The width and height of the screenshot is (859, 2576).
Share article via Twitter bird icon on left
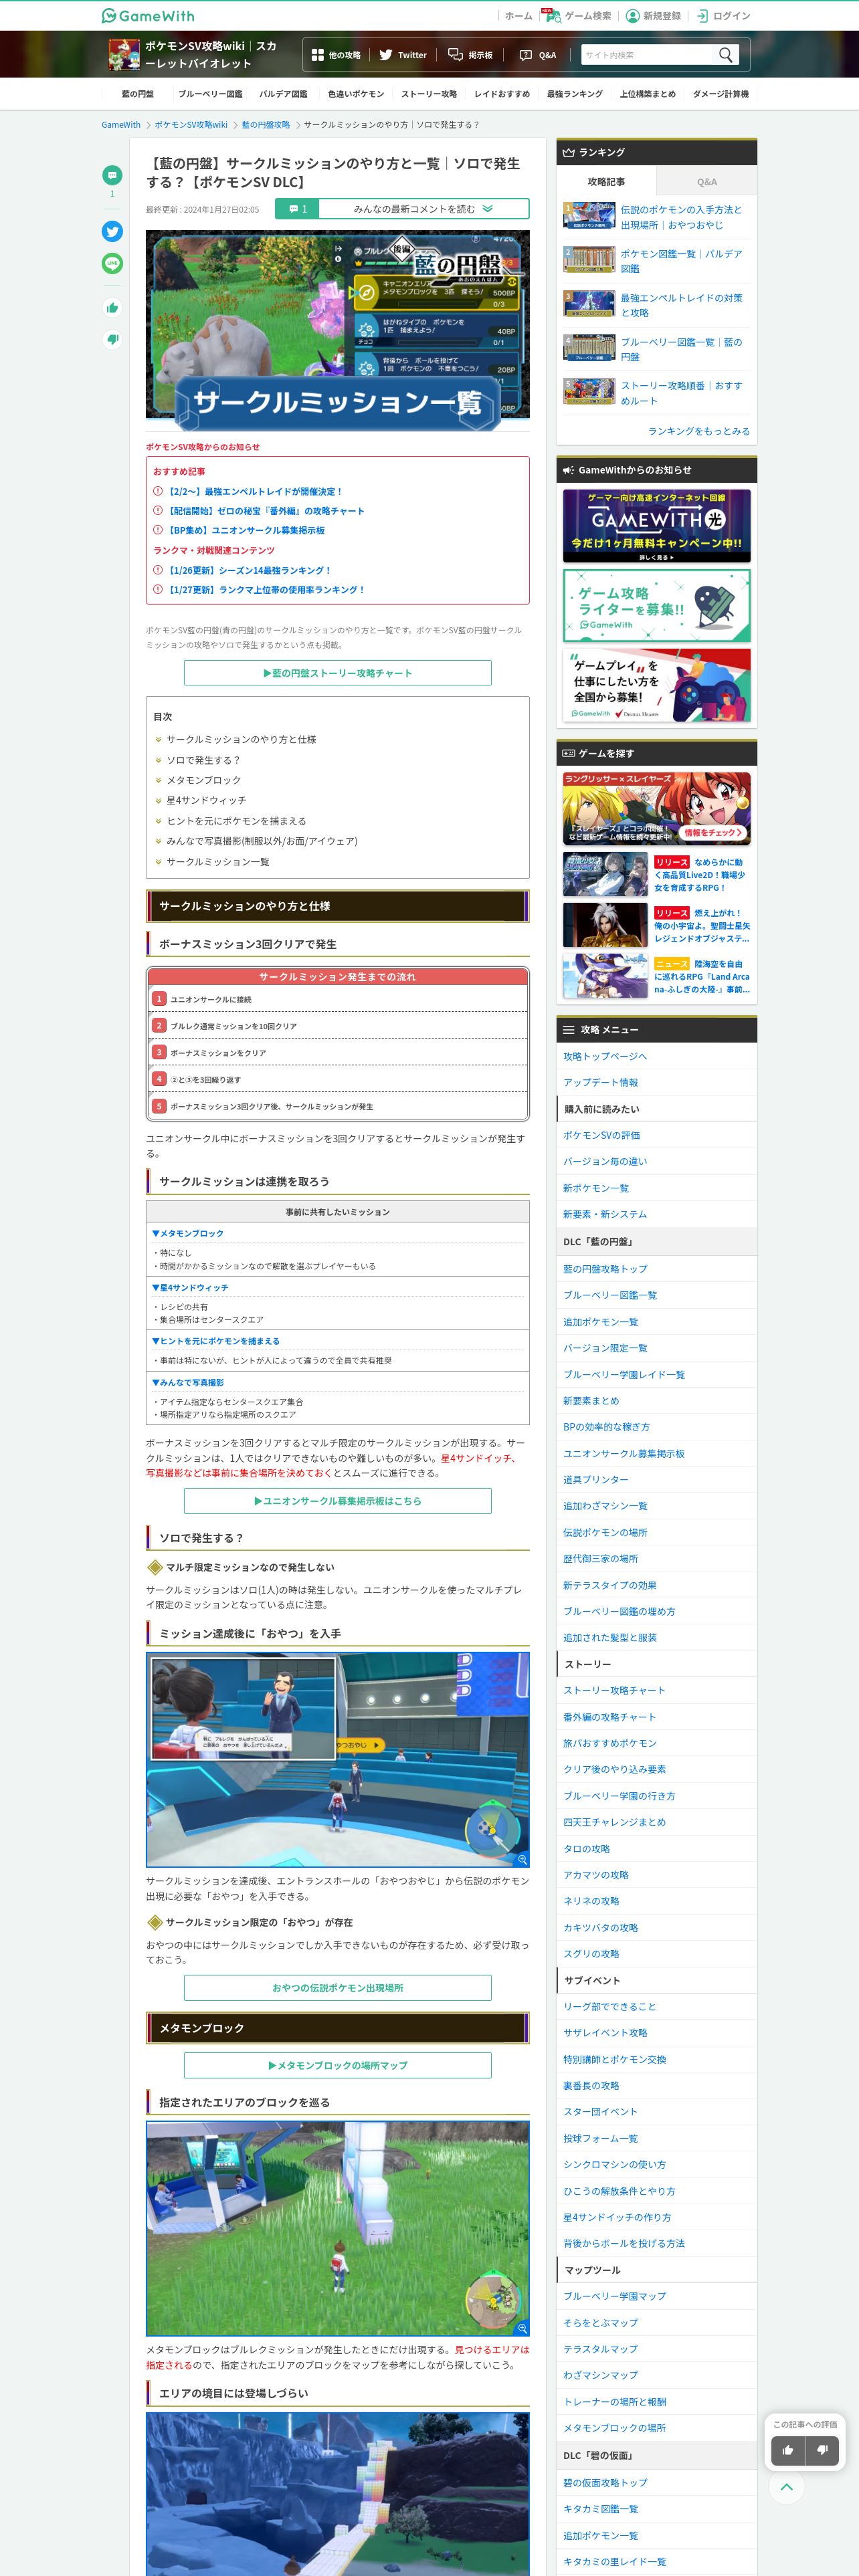(112, 231)
